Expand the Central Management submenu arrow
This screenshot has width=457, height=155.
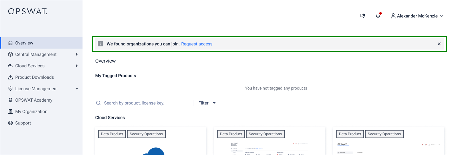point(77,54)
